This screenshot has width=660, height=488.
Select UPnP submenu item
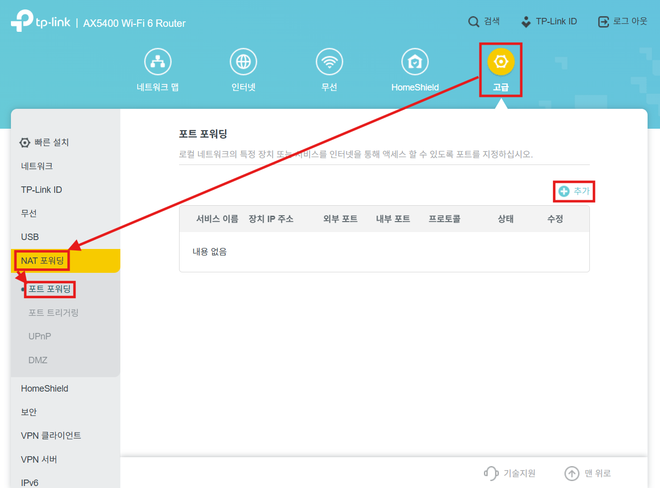[x=40, y=336]
